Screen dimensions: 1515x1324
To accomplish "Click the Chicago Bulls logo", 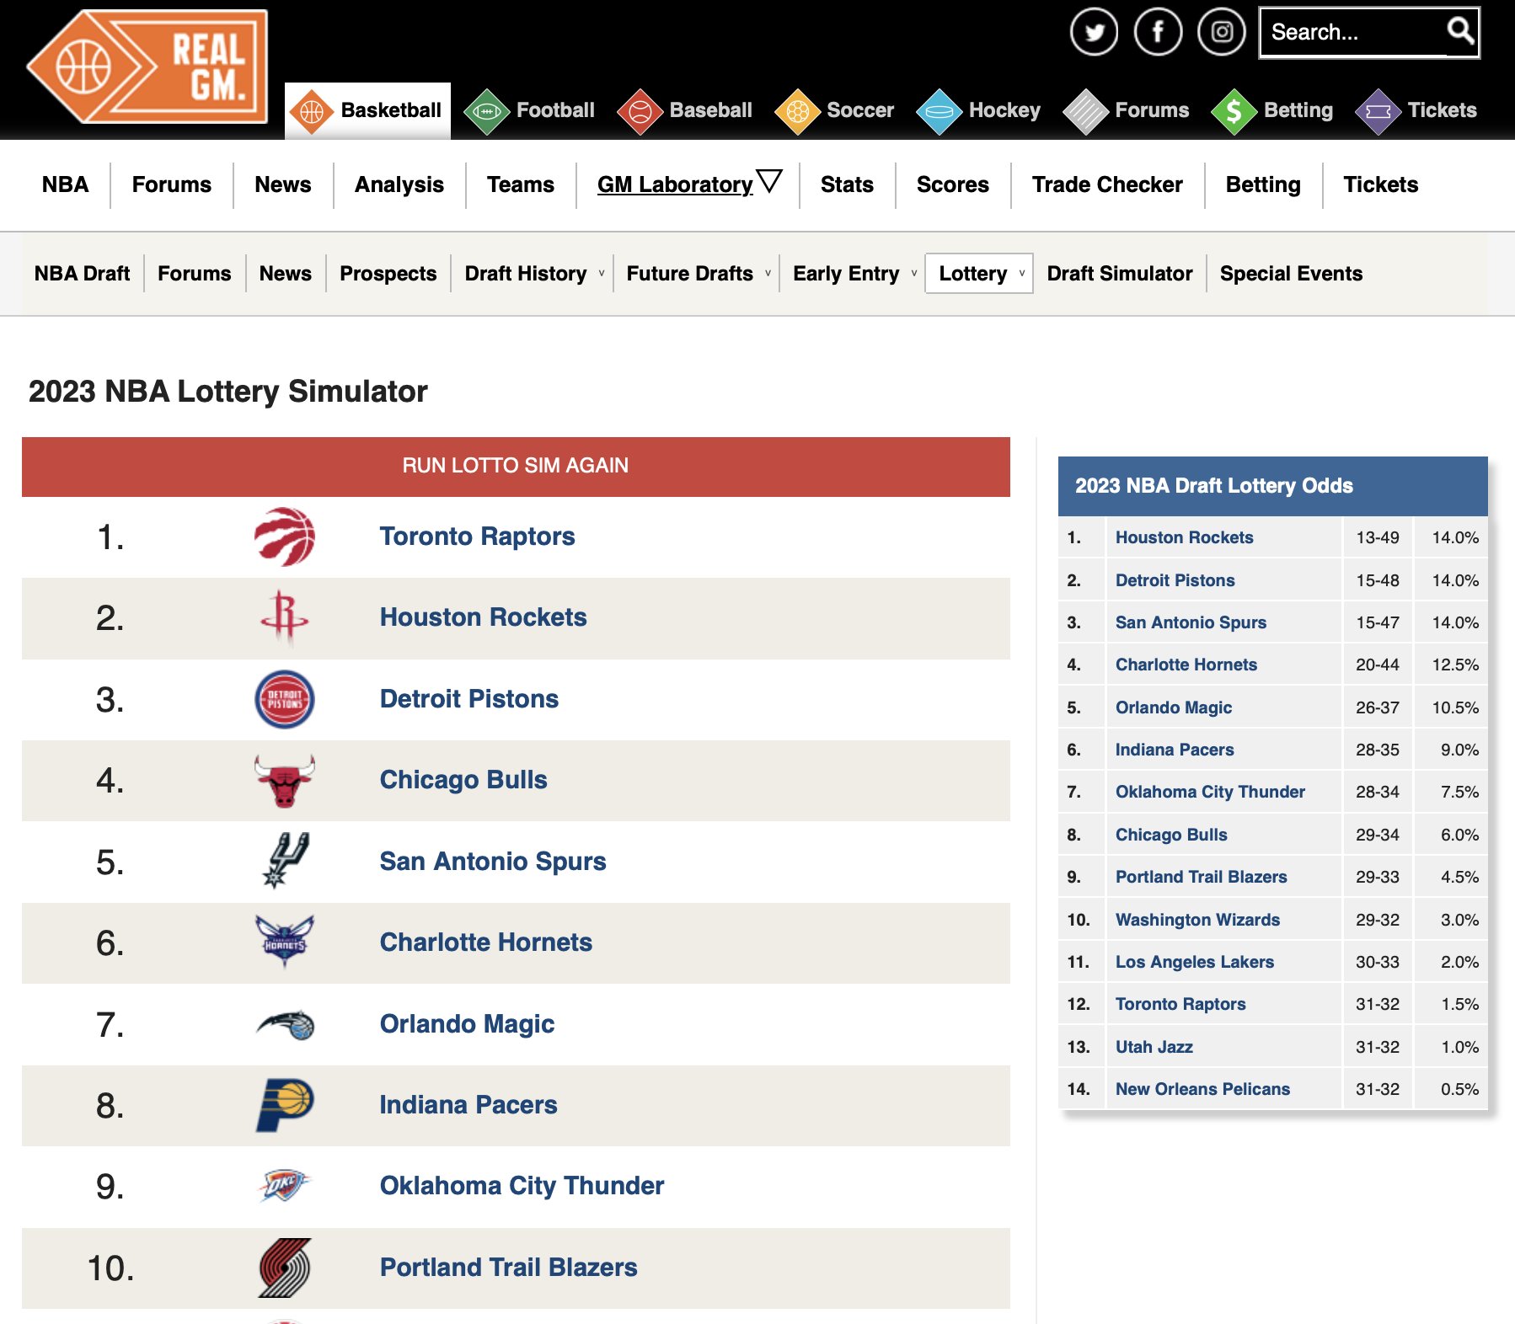I will [x=285, y=781].
